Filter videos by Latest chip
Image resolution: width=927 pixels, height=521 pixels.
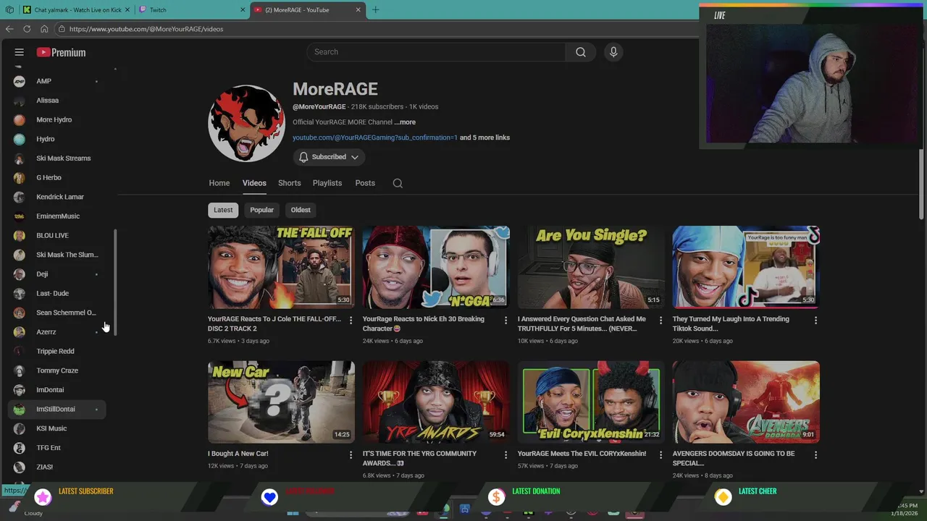[223, 210]
